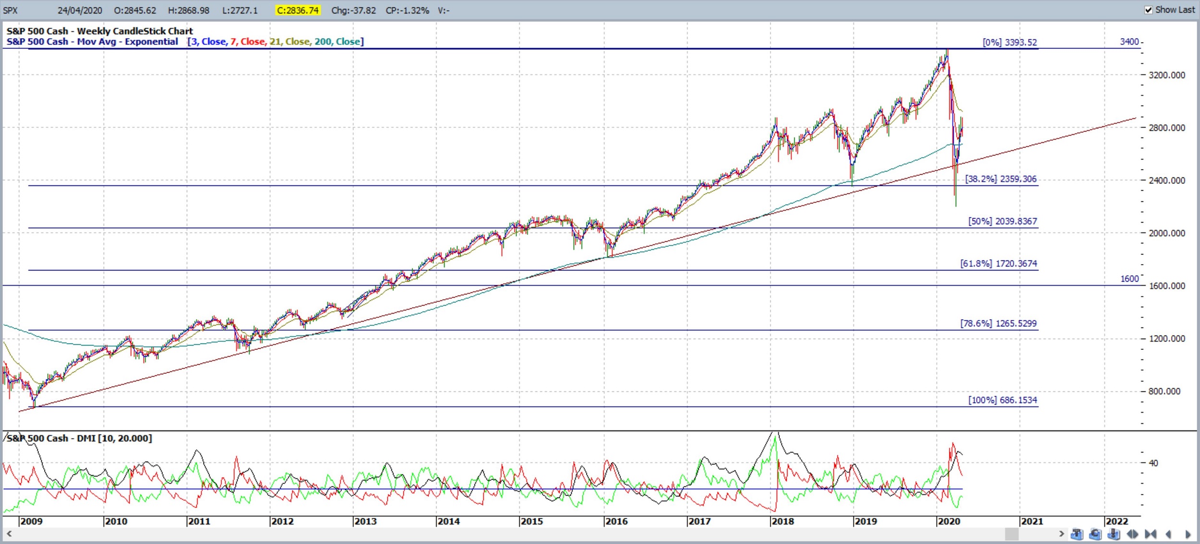Click the olive '21, Close' moving average parameter
Viewport: 1200px width, 544px height.
pyautogui.click(x=290, y=42)
